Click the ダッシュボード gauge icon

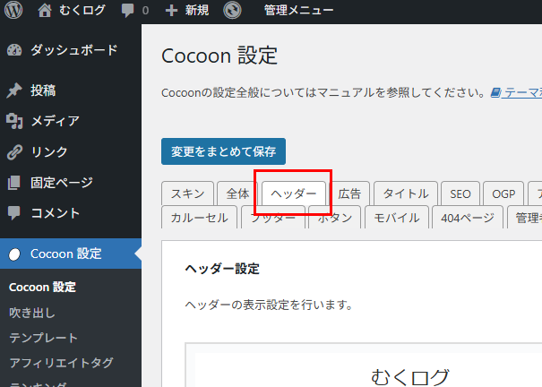(14, 50)
